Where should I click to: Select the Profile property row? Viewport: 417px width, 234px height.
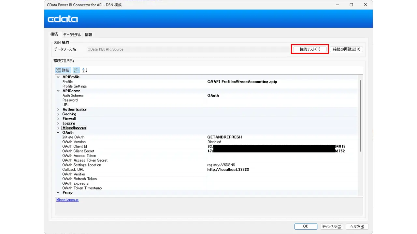[207, 82]
